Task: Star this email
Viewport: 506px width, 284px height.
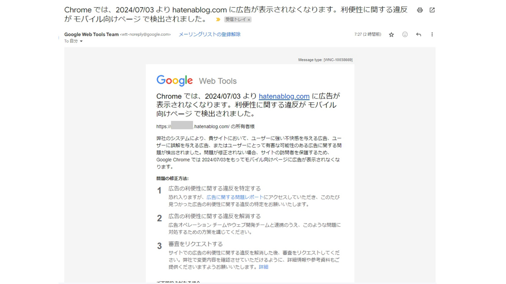Action: click(391, 35)
